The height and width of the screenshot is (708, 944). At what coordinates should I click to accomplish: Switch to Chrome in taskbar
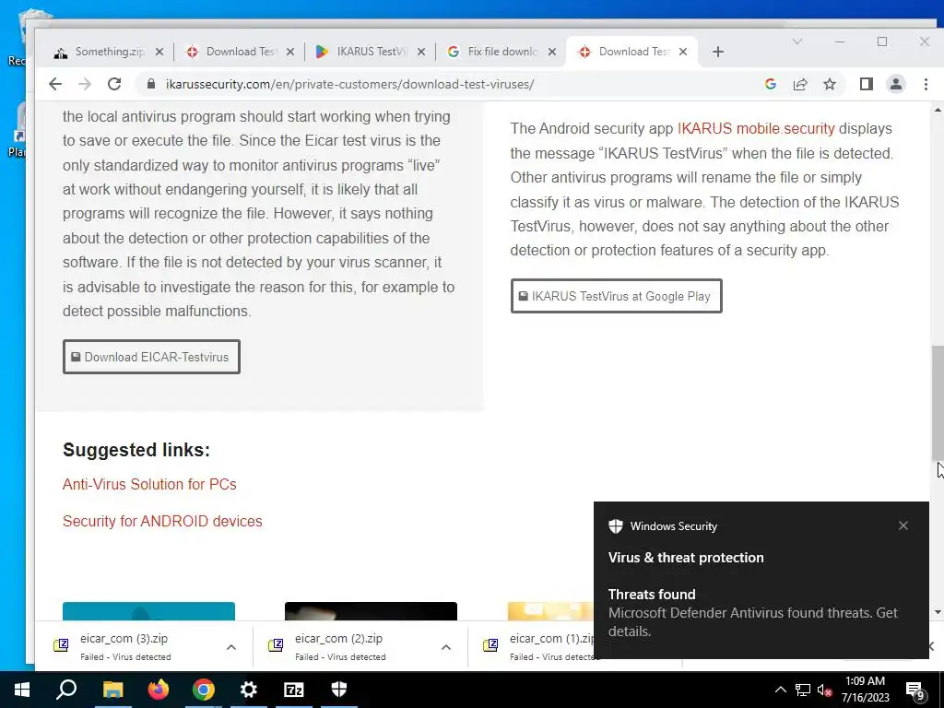click(204, 690)
